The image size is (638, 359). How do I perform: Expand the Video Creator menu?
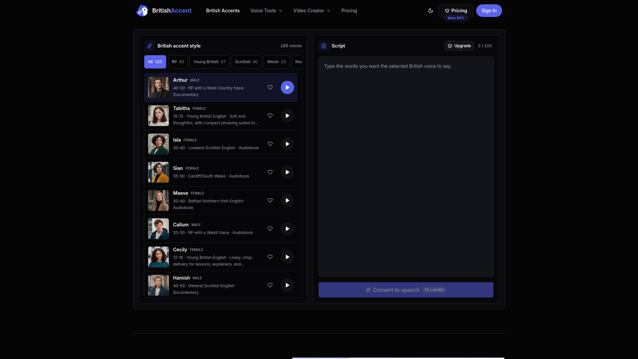point(312,11)
